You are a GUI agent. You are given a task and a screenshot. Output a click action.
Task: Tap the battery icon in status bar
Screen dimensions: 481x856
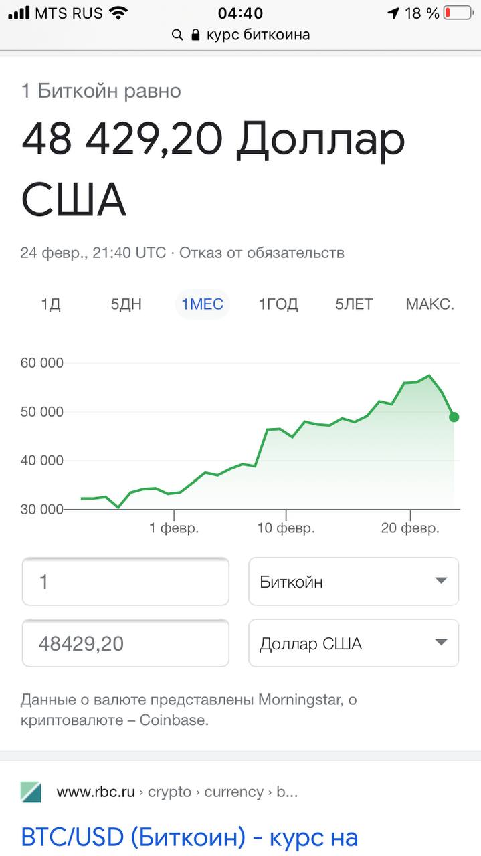[458, 13]
